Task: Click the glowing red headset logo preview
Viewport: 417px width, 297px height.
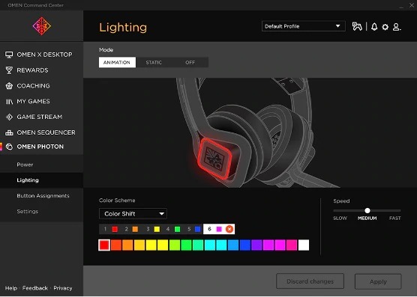Action: tap(214, 159)
